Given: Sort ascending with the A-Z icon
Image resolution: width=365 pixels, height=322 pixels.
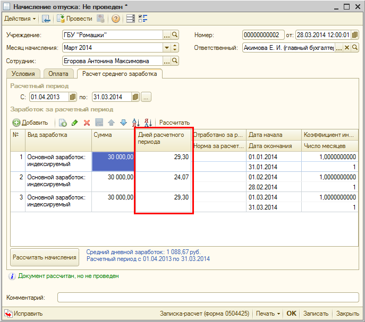Looking at the screenshot, I should [x=136, y=123].
